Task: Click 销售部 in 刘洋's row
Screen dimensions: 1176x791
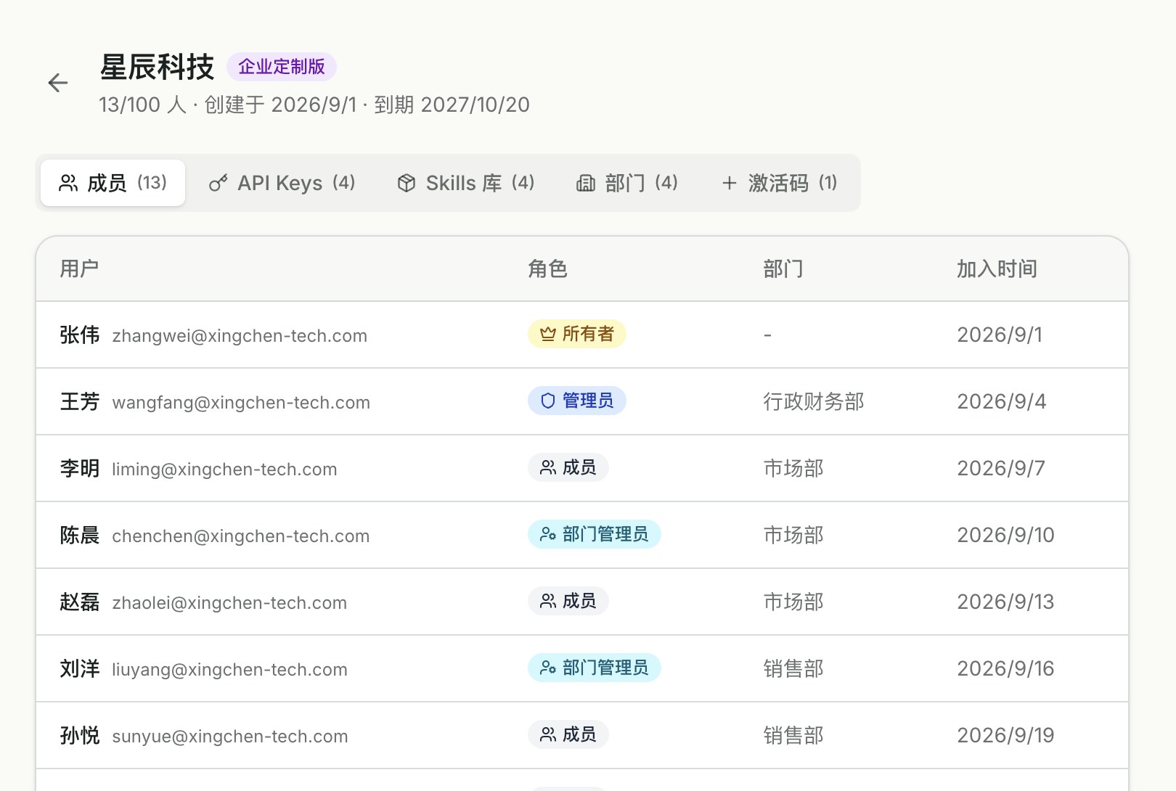Action: (793, 668)
